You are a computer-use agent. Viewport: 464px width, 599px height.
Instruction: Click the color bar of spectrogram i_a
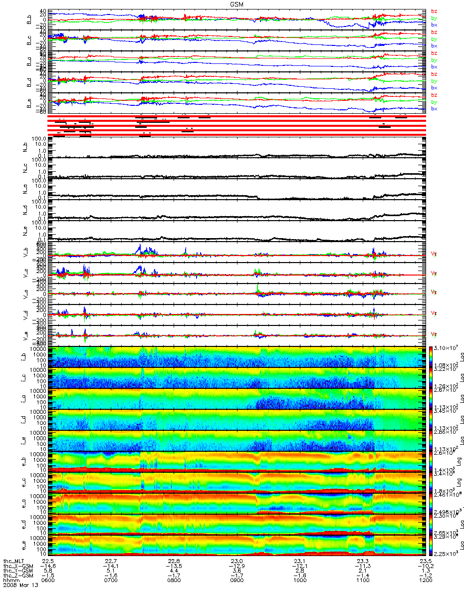pyautogui.click(x=432, y=399)
